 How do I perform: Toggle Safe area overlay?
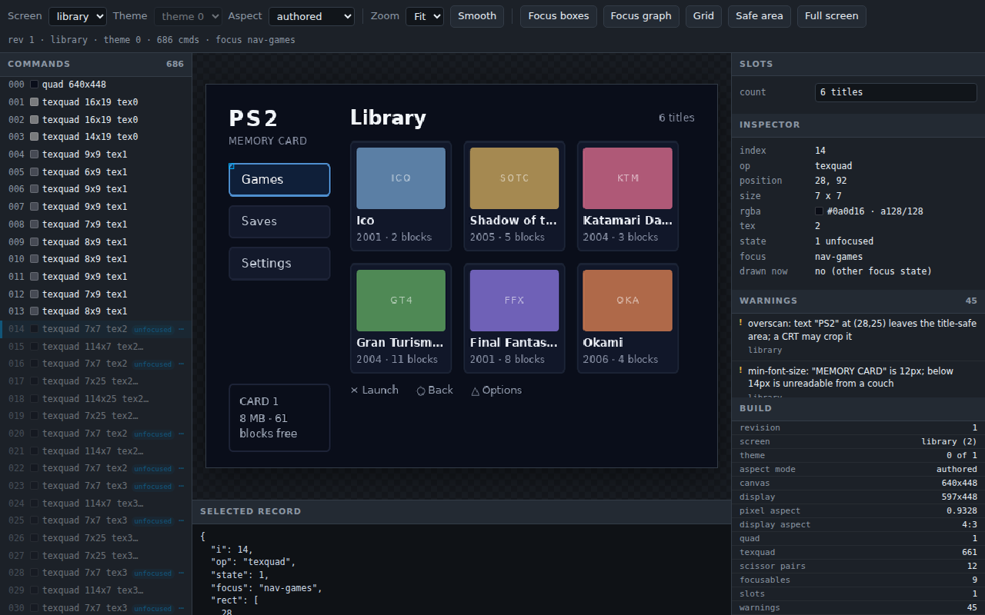(x=760, y=16)
